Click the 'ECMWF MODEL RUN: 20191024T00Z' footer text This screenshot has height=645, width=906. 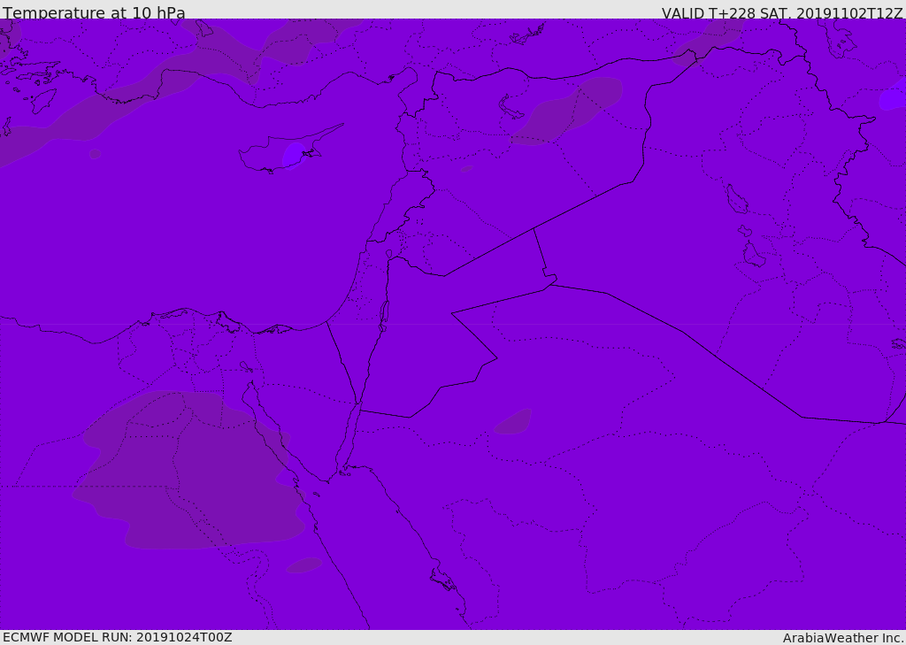[118, 638]
